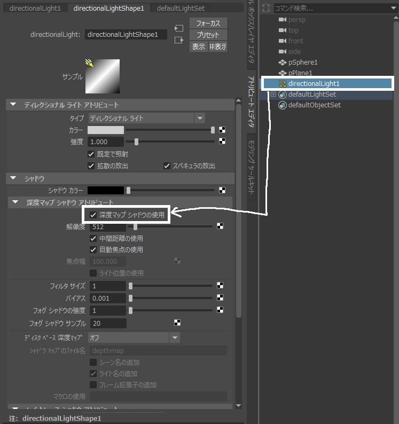Open texture map button for 強度

point(222,141)
